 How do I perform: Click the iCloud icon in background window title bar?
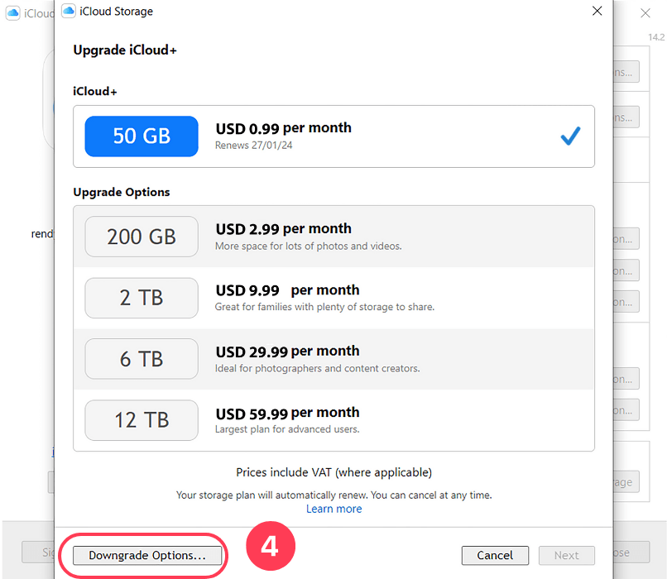click(13, 13)
